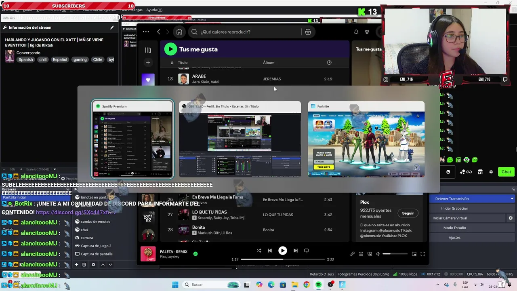Screen dimensions: 517x291
Task: Open Spotify browse icon in search bar
Action: click(308, 32)
